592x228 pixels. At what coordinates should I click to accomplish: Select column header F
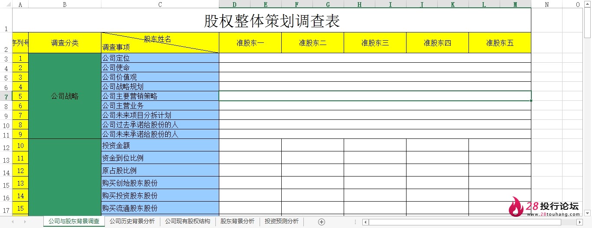coord(297,4)
